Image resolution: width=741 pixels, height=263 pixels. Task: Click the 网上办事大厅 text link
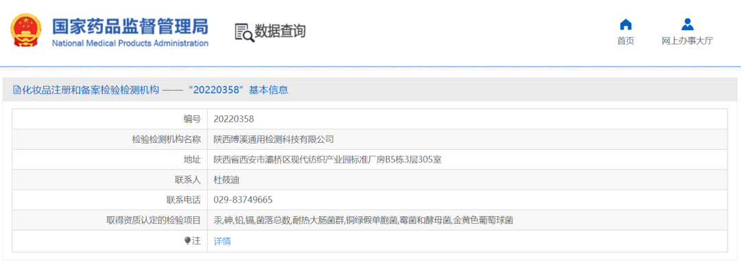click(687, 41)
